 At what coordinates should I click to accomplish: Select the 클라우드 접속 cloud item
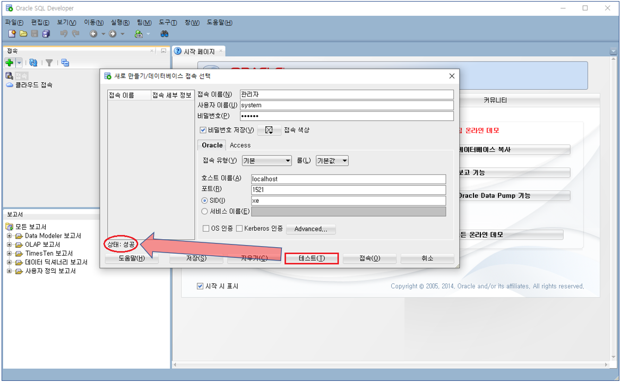(29, 85)
